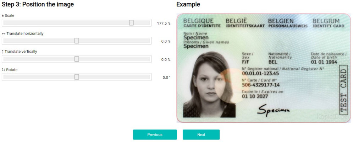This screenshot has height=142, width=353.
Task: Continue with the Next button
Action: click(x=201, y=135)
